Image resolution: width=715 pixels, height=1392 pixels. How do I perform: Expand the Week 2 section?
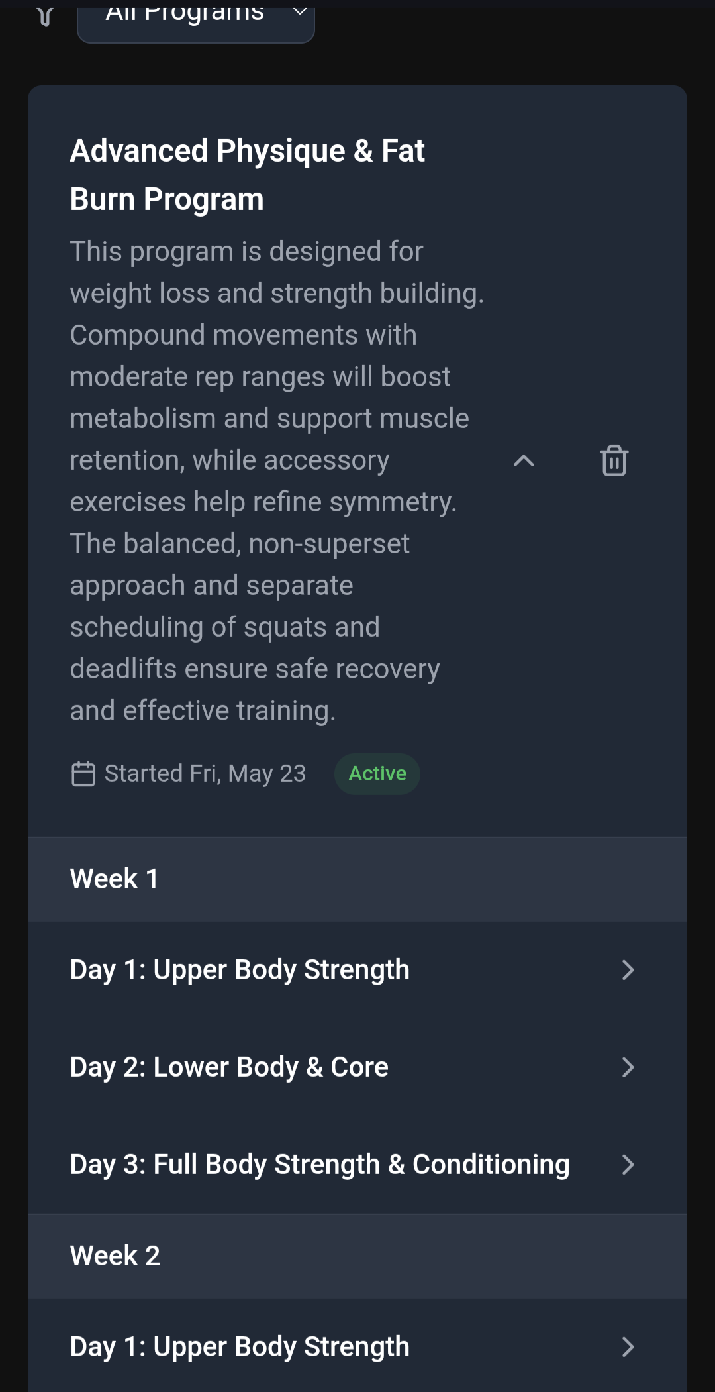coord(358,1255)
